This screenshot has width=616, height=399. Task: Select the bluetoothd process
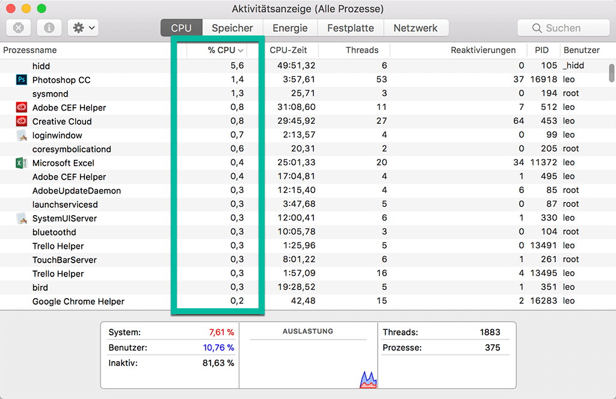click(x=54, y=233)
